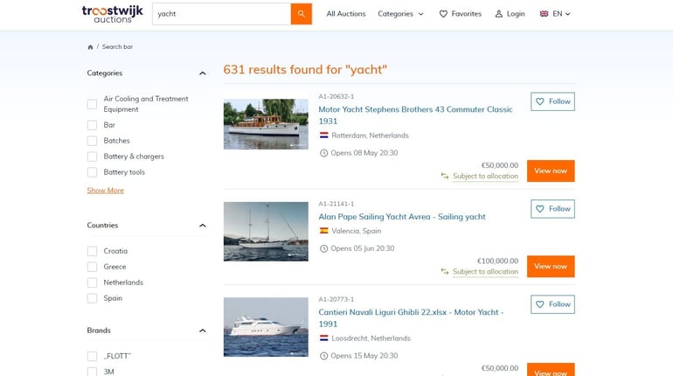Open the Stephens Brothers wooden yacht thumbnail
Screen dimensions: 673x376
[x=266, y=124]
